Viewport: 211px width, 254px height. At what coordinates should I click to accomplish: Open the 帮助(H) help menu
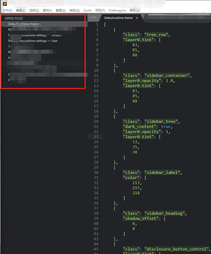134,10
